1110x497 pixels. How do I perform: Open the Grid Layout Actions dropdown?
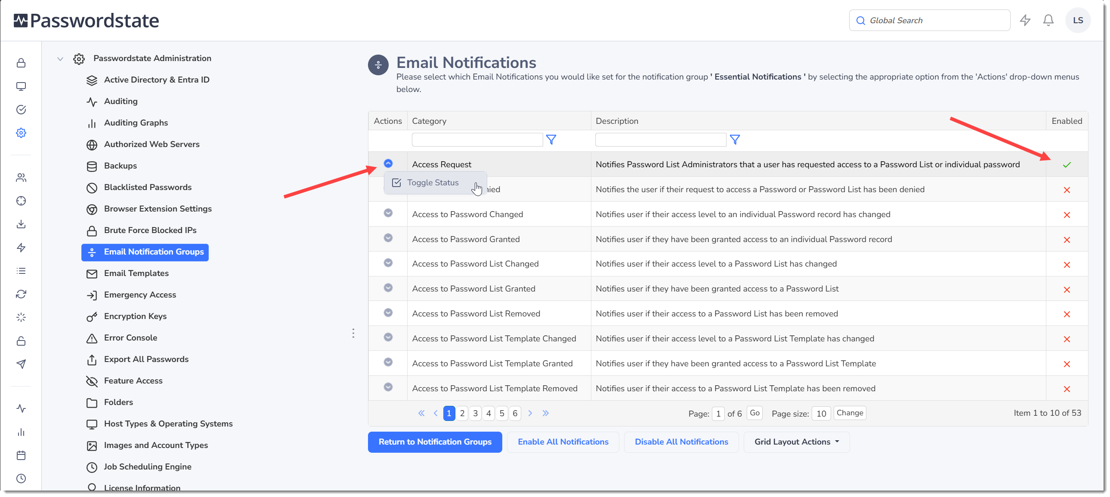click(796, 442)
